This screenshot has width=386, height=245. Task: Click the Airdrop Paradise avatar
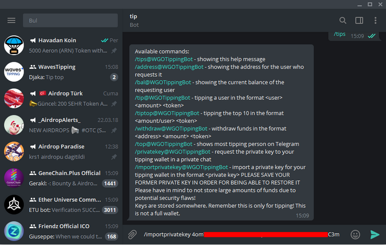(14, 152)
